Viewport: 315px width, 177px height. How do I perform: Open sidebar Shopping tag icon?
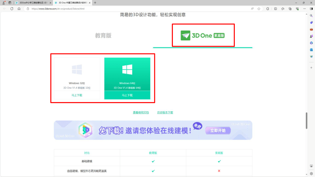coord(311,22)
